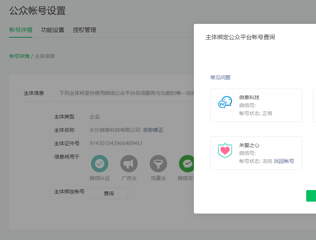
Task: Click the 企业 subject type value
Action: 95,117
